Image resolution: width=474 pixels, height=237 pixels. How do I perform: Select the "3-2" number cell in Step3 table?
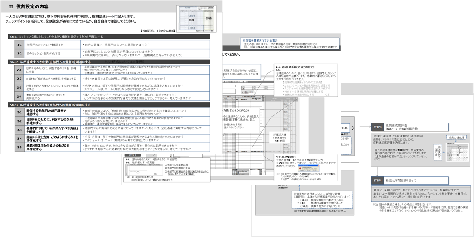19,121
